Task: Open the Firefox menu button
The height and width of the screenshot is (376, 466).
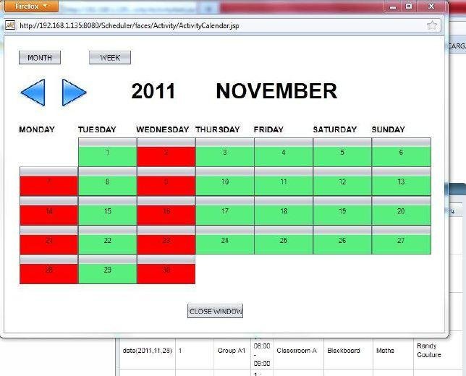Action: click(x=31, y=7)
